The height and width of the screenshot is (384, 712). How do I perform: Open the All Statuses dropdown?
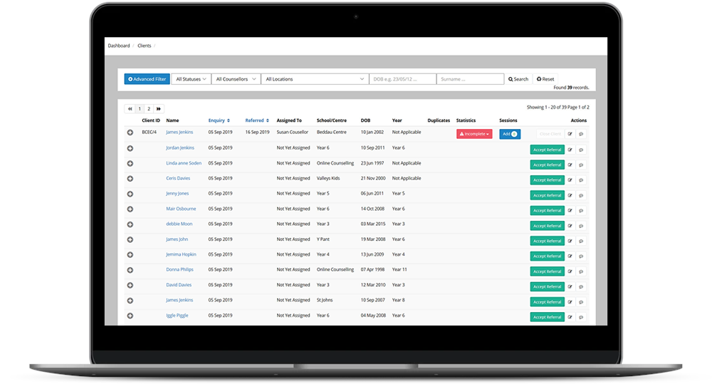191,79
